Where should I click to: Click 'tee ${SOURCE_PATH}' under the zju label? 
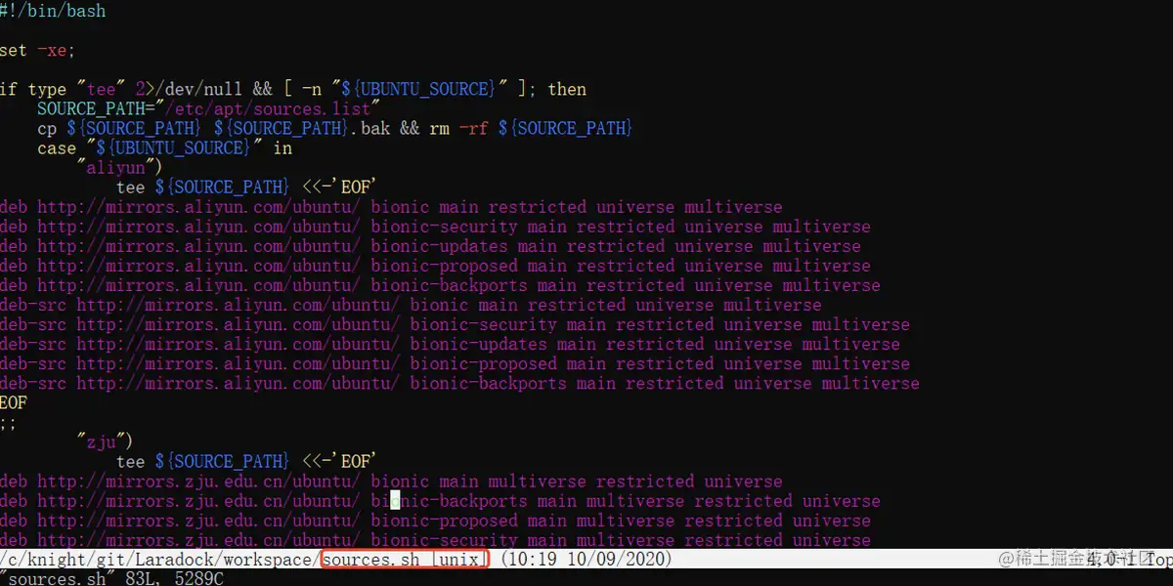202,461
